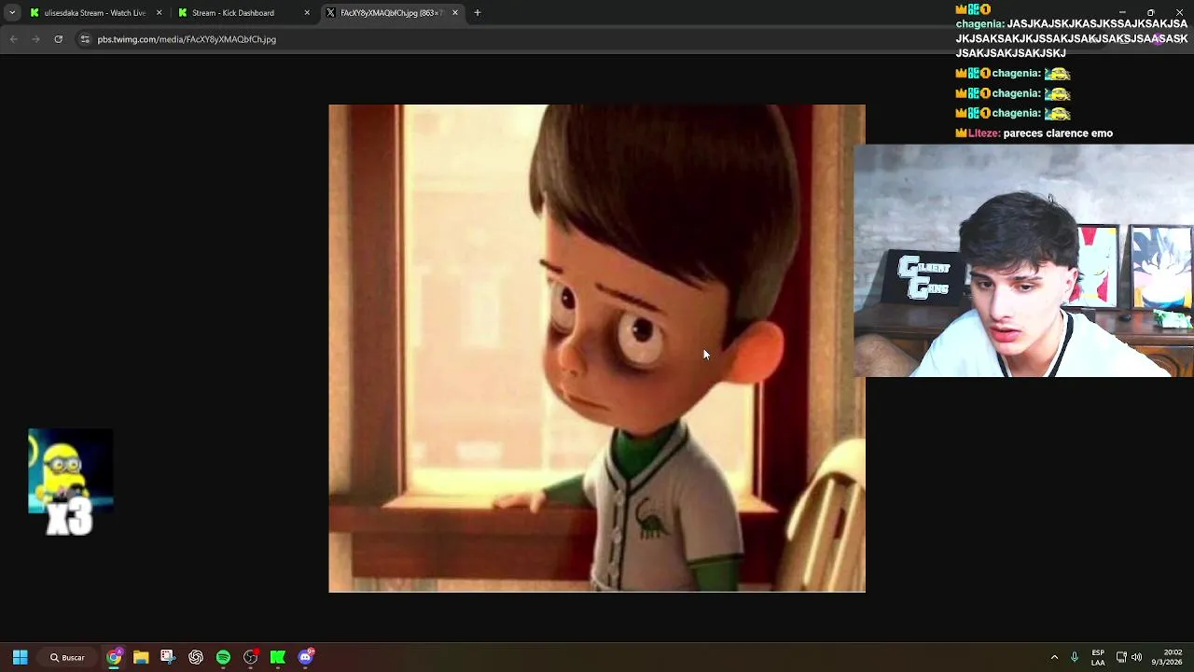1194x672 pixels.
Task: Click the minion x3 emote overlay
Action: [70, 483]
